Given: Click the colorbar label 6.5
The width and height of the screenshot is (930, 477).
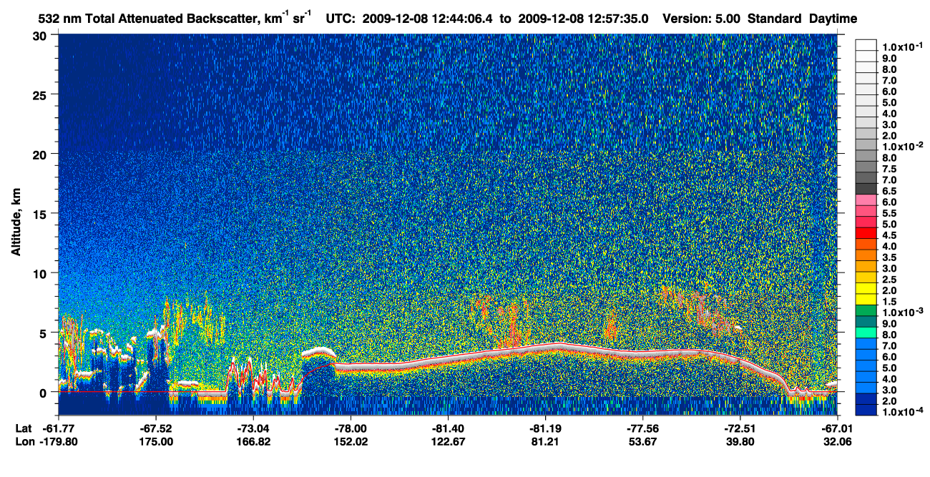Looking at the screenshot, I should click(890, 191).
